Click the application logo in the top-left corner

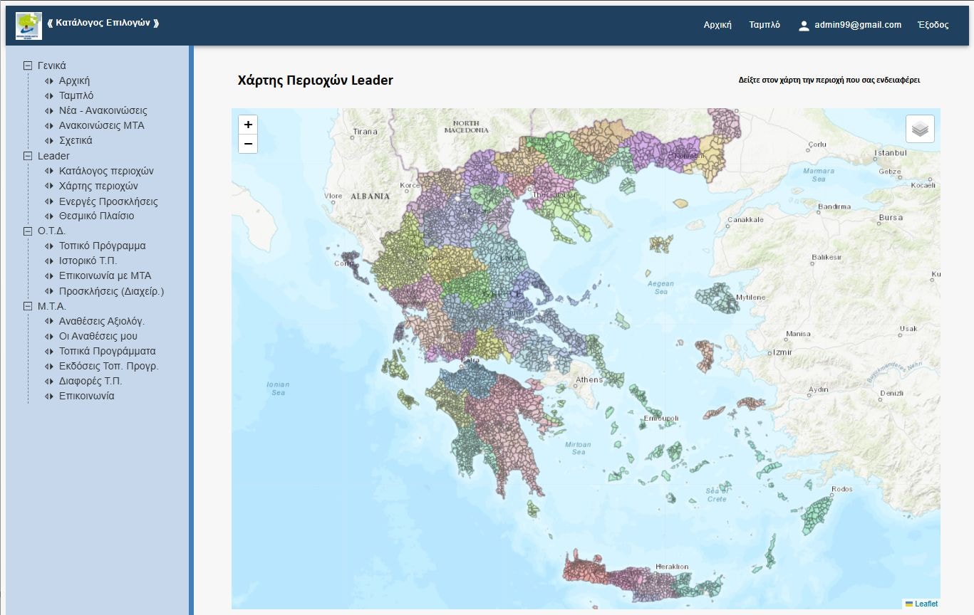(x=29, y=26)
